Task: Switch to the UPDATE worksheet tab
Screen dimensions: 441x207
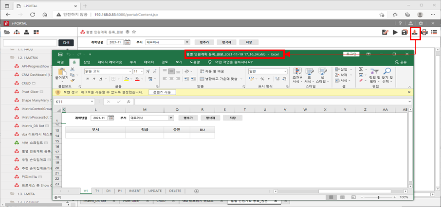Action: tap(155, 191)
